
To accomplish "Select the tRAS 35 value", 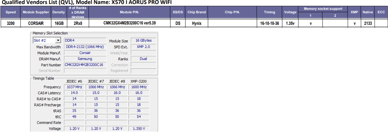I will point(74,111).
